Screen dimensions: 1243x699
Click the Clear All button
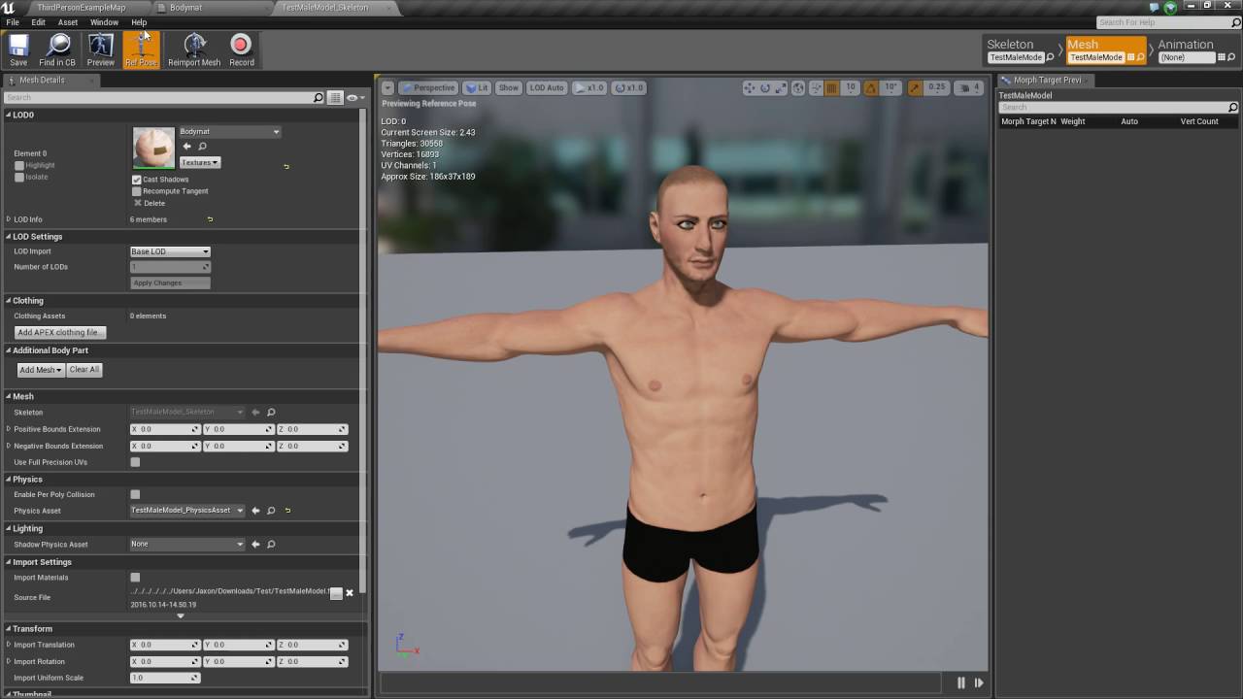tap(84, 370)
